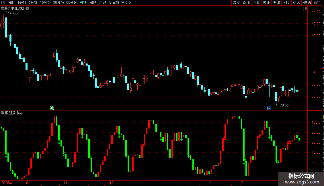Switch to 周线 weekly chart
The image size is (324, 186).
tap(93, 3)
